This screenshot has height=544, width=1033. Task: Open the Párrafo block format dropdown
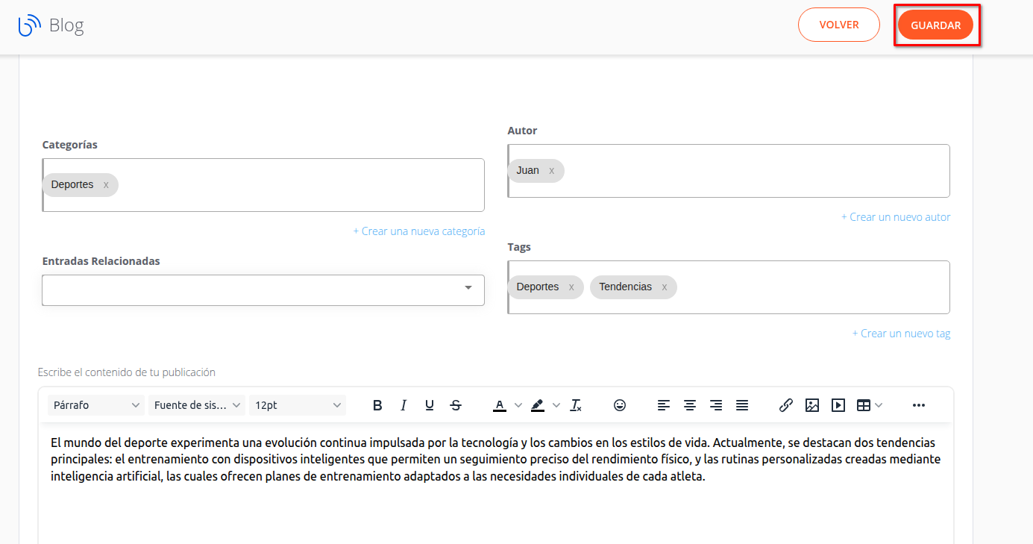[x=97, y=405]
